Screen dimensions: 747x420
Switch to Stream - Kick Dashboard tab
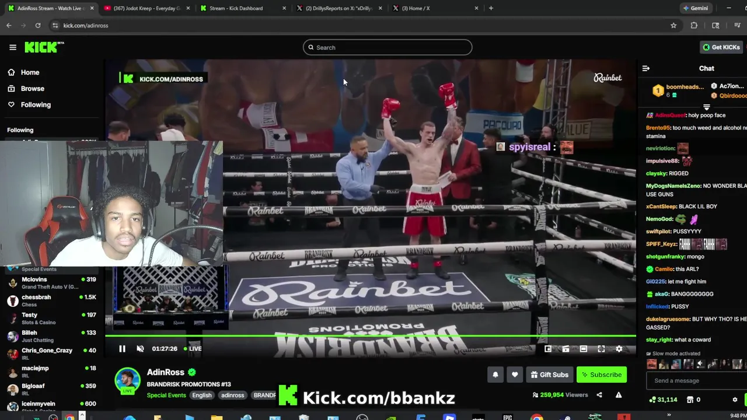click(243, 8)
